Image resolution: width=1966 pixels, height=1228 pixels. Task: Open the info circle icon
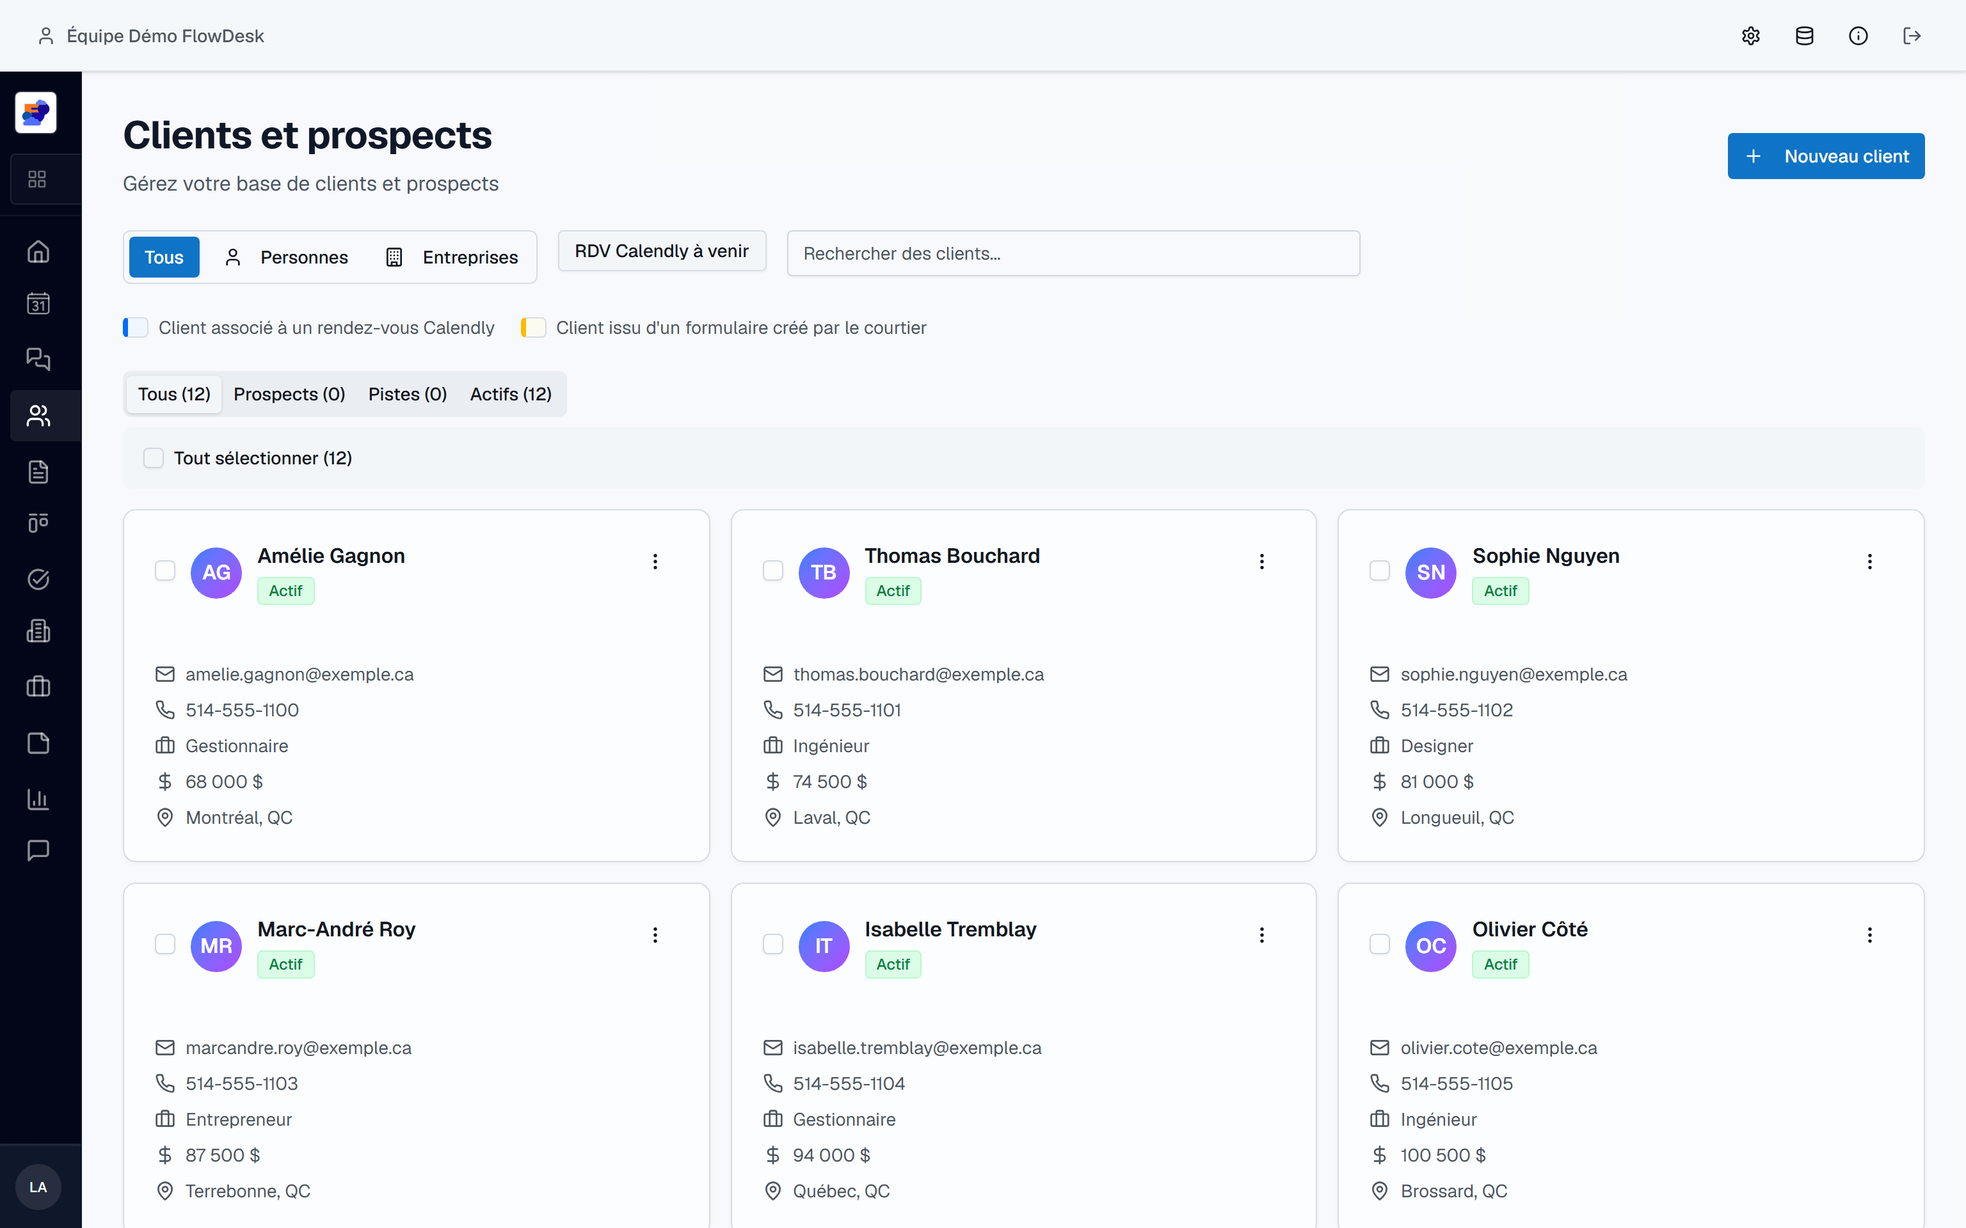pyautogui.click(x=1858, y=36)
